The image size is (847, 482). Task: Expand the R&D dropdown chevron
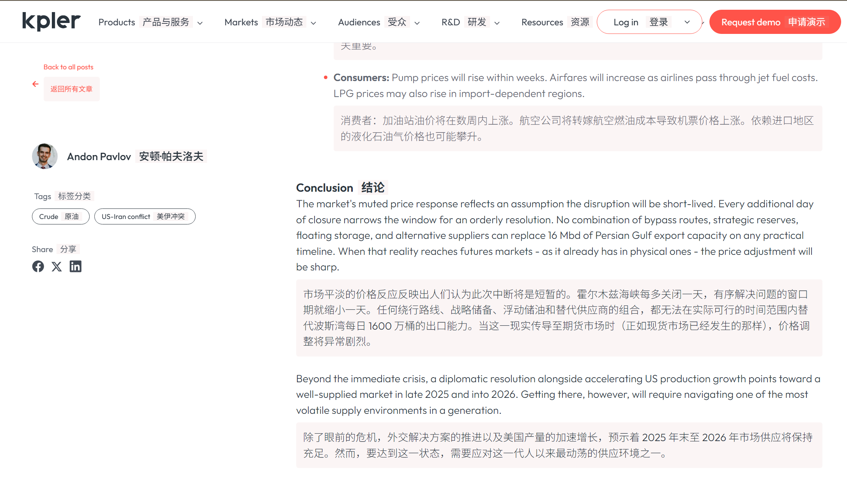[497, 23]
